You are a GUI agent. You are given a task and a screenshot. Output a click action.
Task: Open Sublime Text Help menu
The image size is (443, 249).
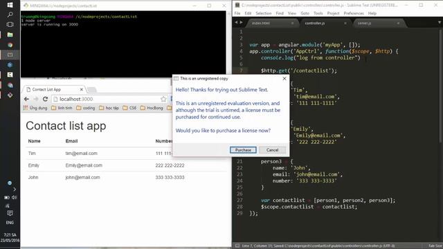372,13
